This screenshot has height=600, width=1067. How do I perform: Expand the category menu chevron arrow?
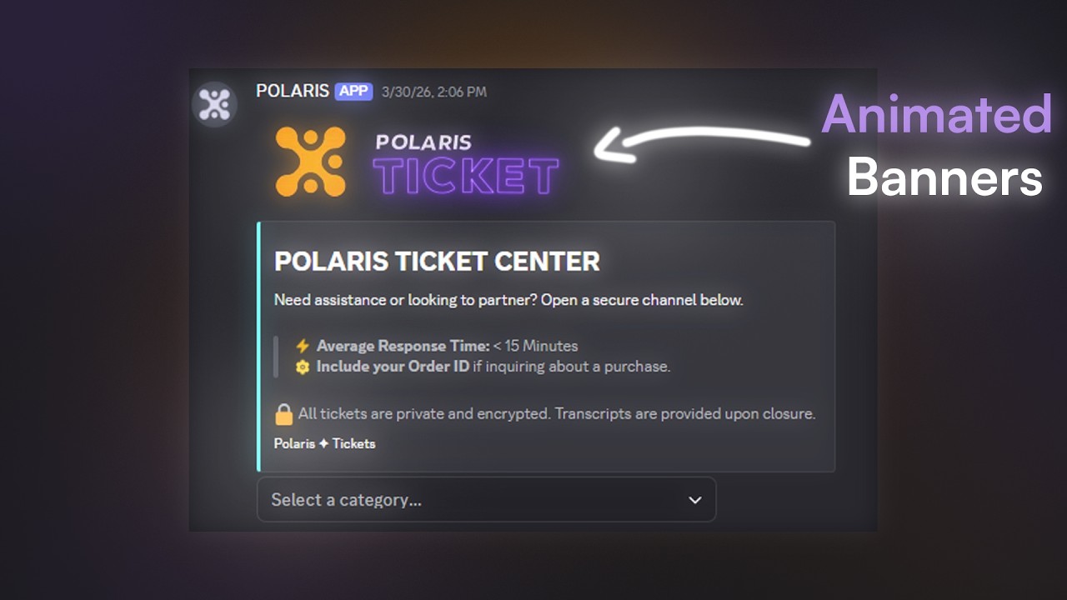tap(694, 500)
